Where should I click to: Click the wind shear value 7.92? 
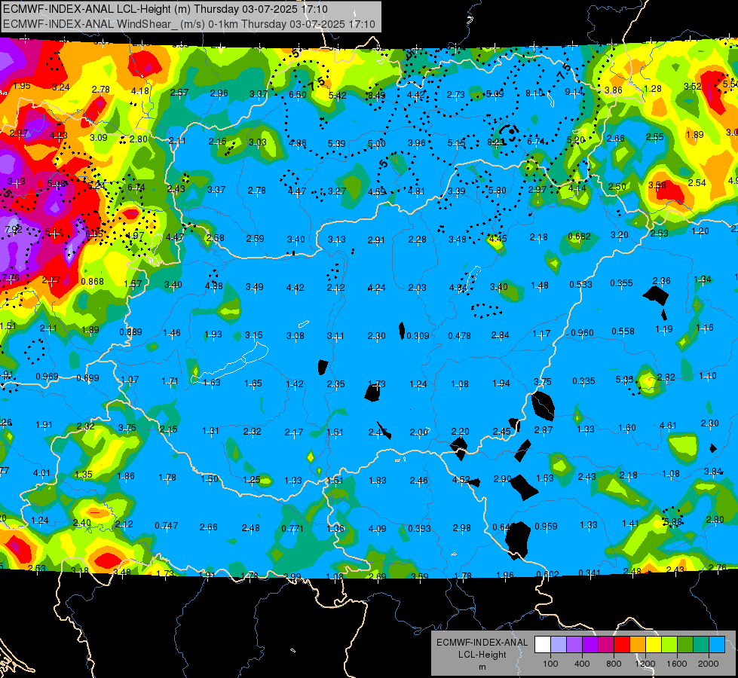13,230
